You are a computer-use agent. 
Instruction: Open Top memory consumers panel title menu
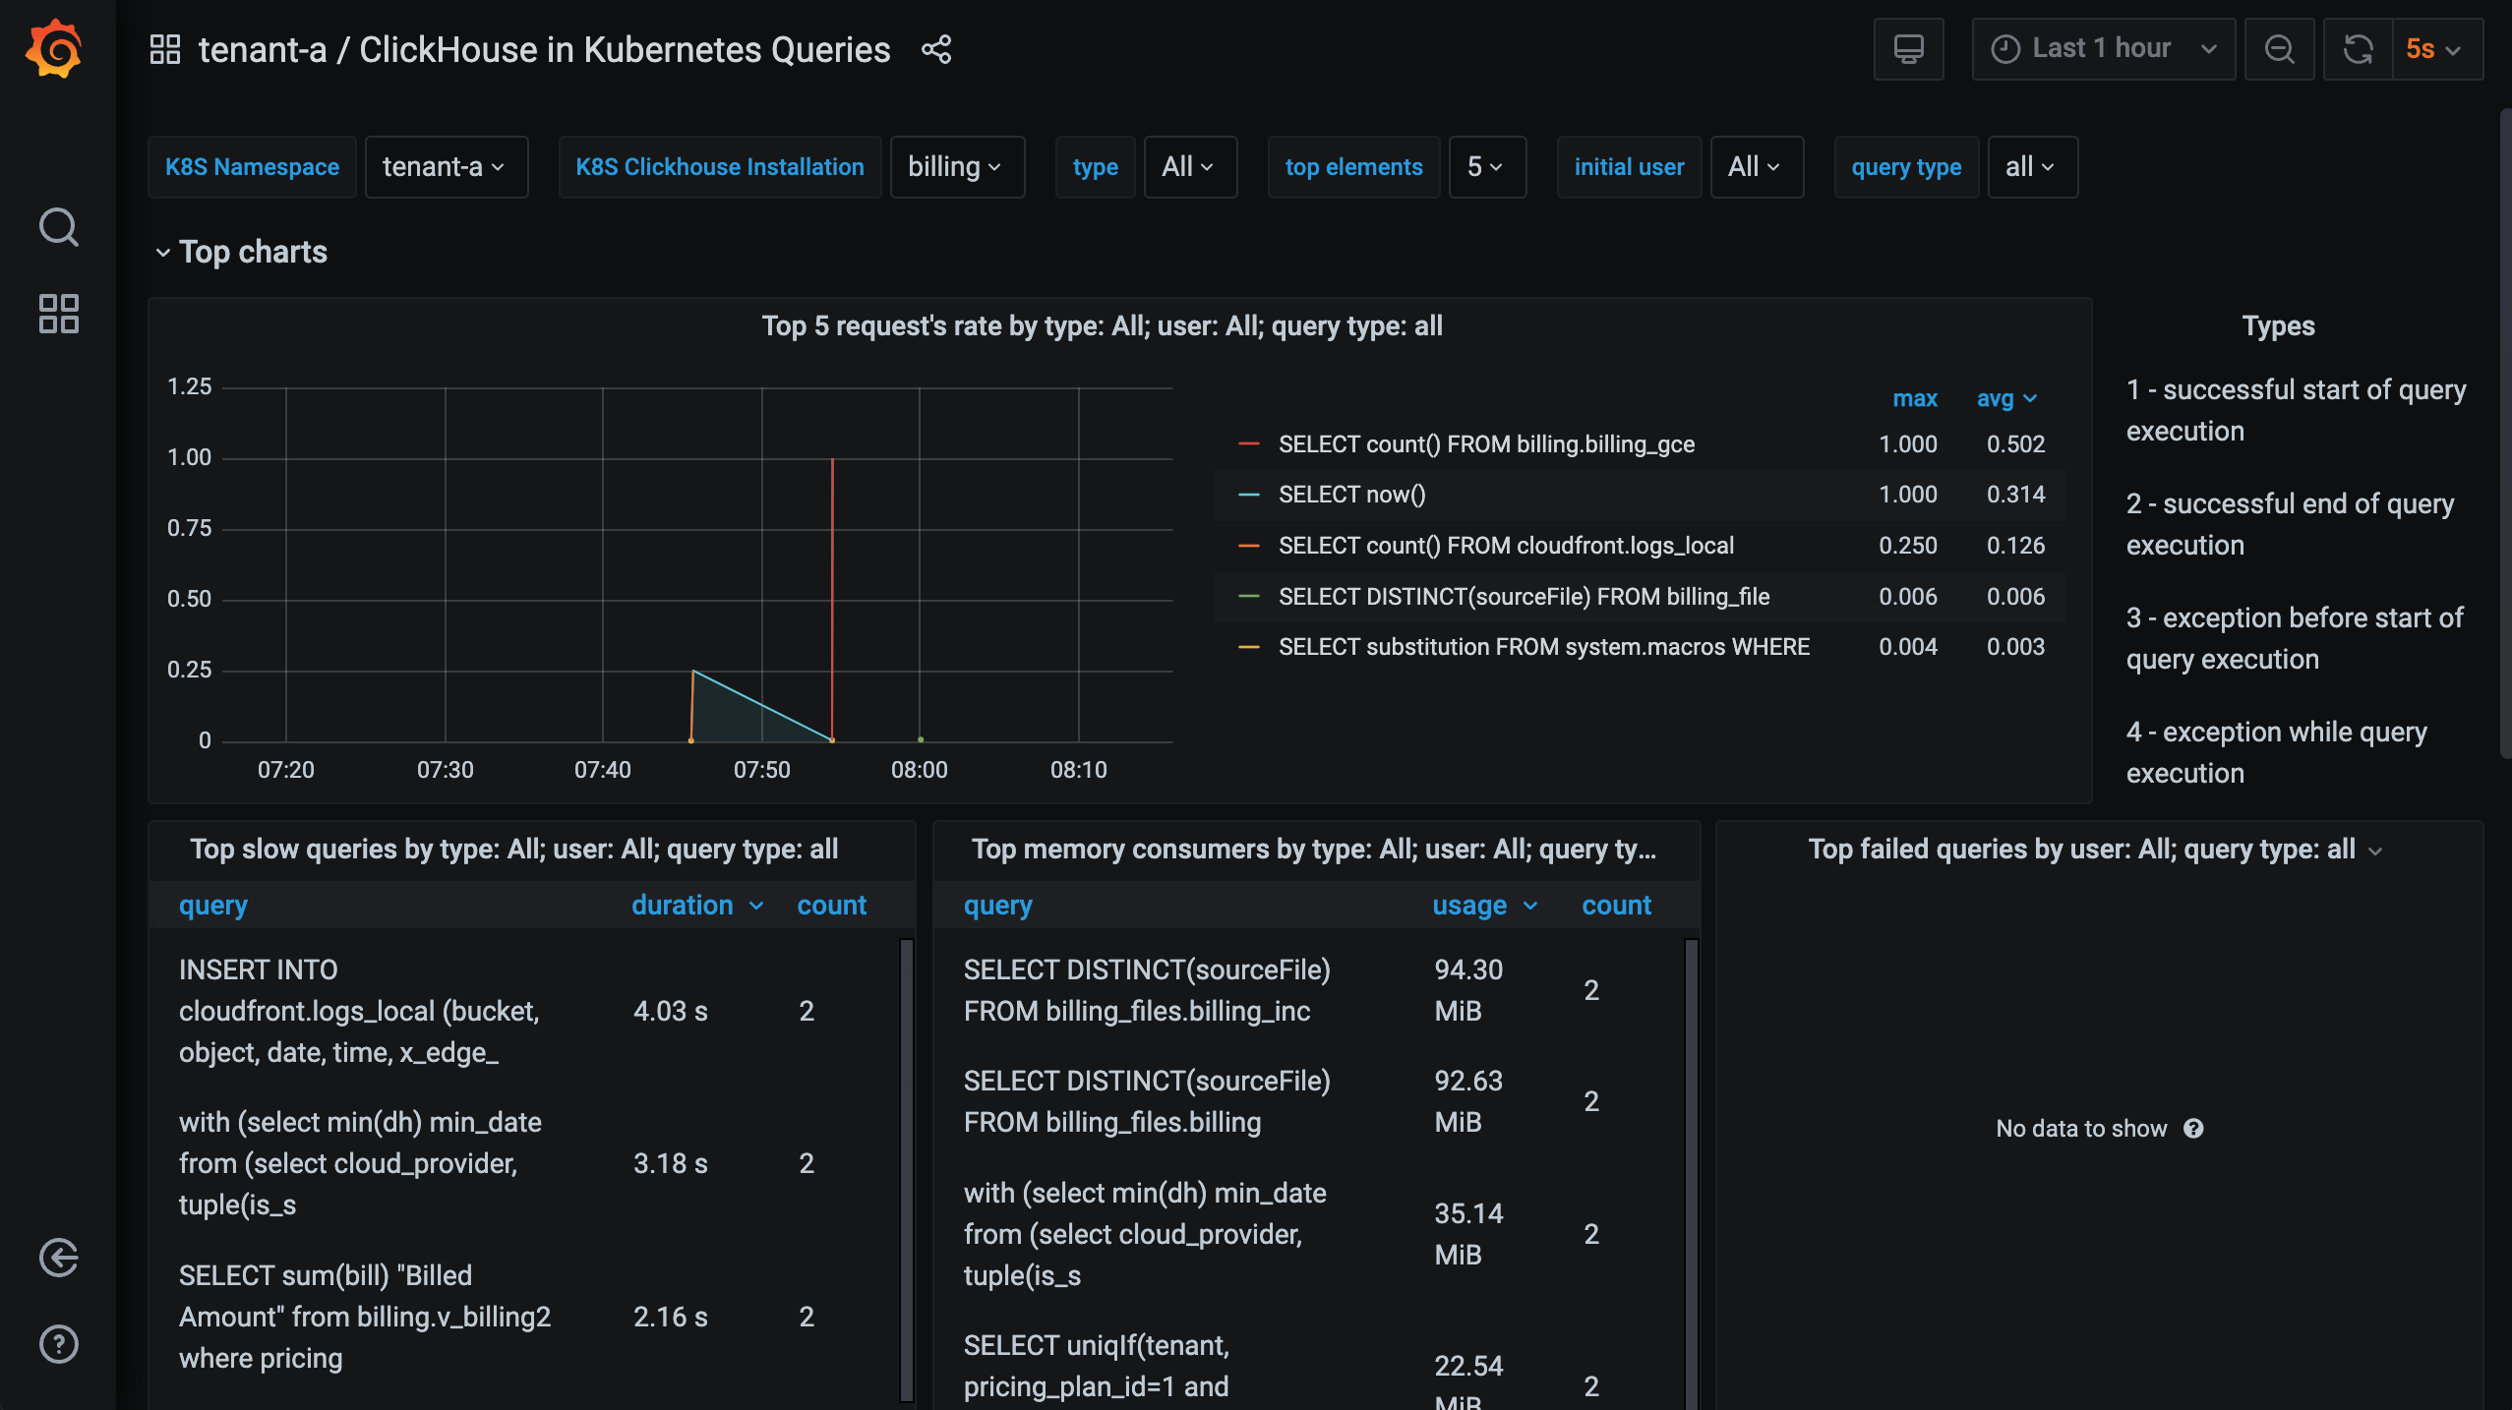point(1313,850)
